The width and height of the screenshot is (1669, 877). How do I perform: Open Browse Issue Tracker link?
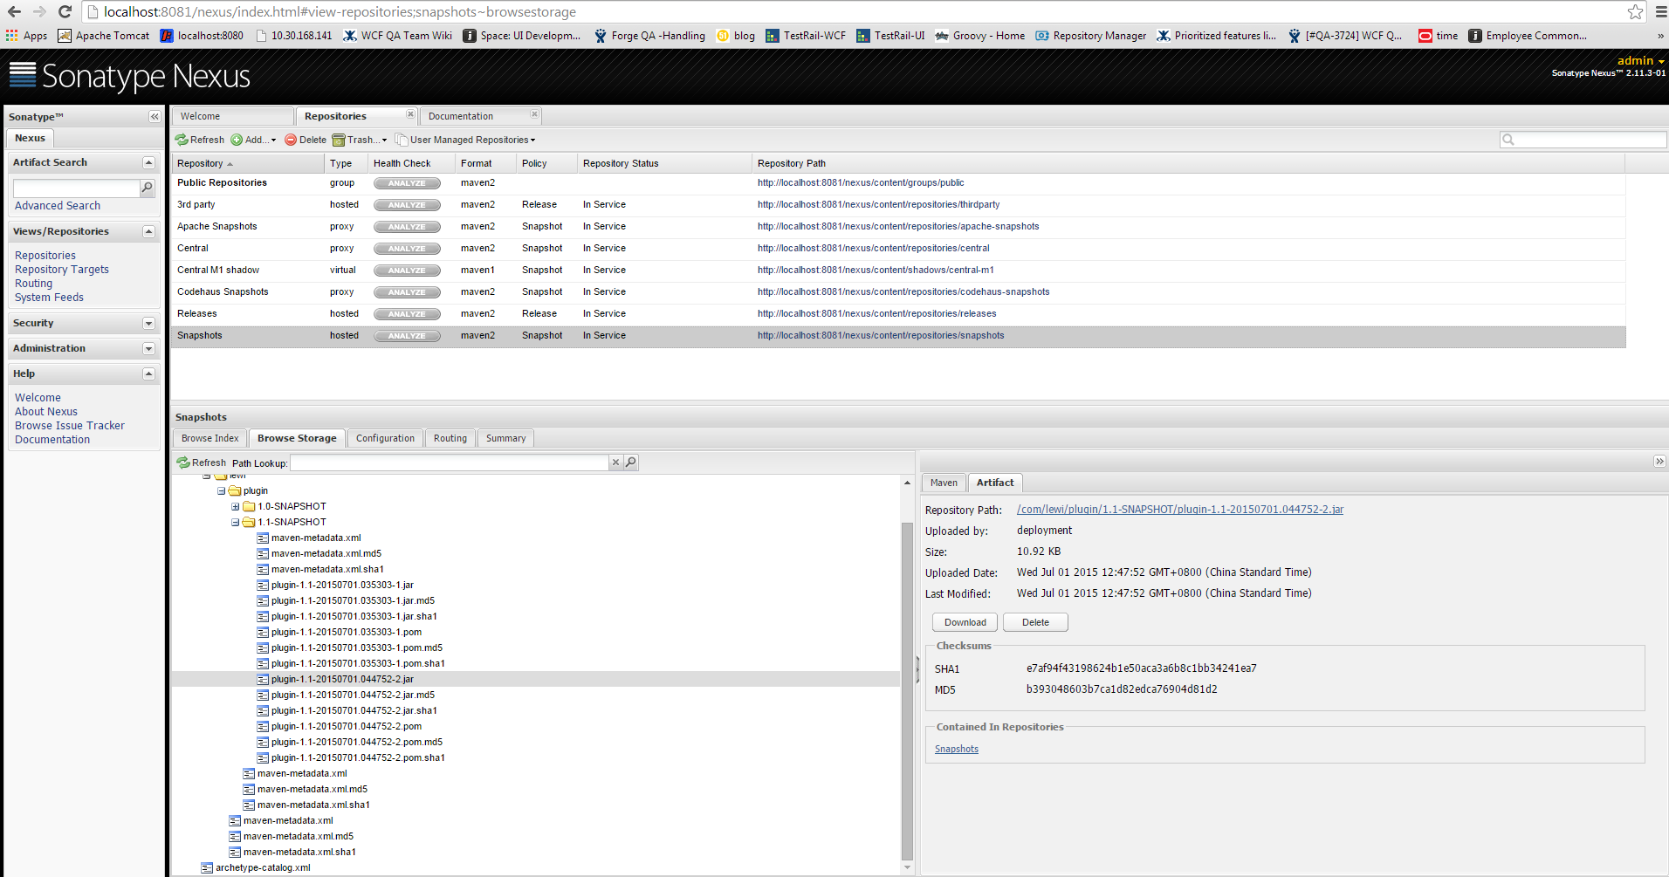point(70,426)
